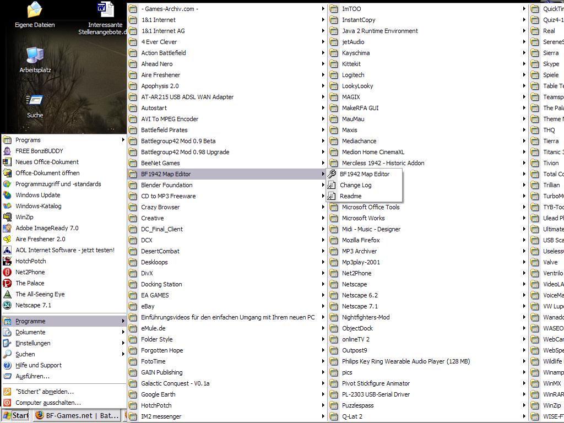Click the Office-Dokument öffnen icon
564x423 pixels.
[x=7, y=173]
